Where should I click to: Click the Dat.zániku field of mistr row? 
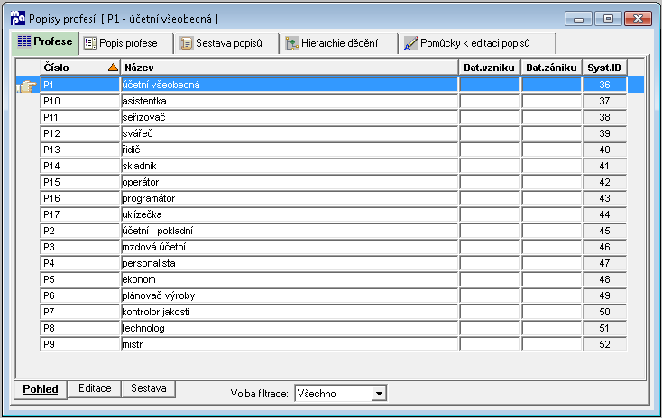[551, 345]
